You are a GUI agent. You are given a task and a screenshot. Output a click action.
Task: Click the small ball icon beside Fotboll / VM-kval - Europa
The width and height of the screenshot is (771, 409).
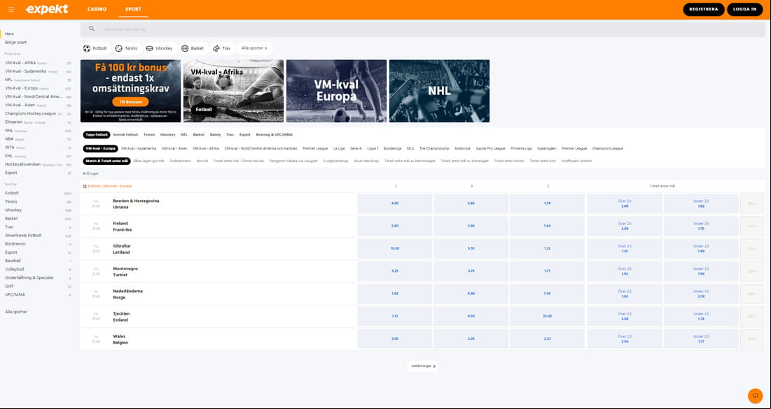85,187
